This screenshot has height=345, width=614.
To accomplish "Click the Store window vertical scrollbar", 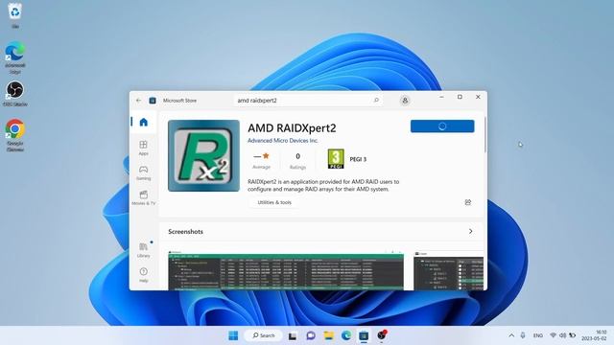I will [x=485, y=134].
